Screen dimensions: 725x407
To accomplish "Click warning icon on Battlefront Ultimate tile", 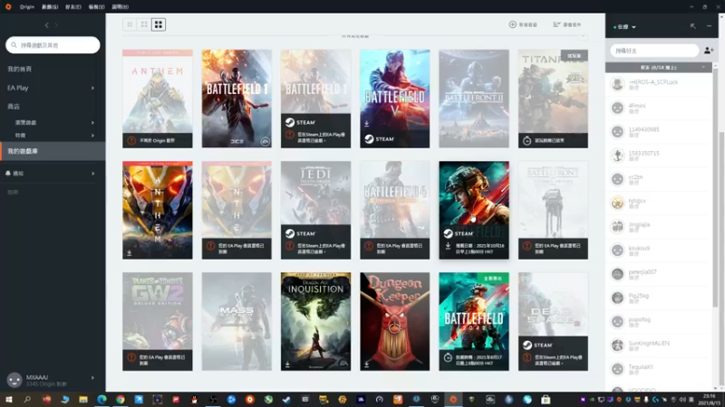I will click(x=527, y=246).
